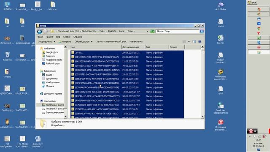Open the Сервис menu
The width and height of the screenshot is (270, 152).
pos(67,37)
